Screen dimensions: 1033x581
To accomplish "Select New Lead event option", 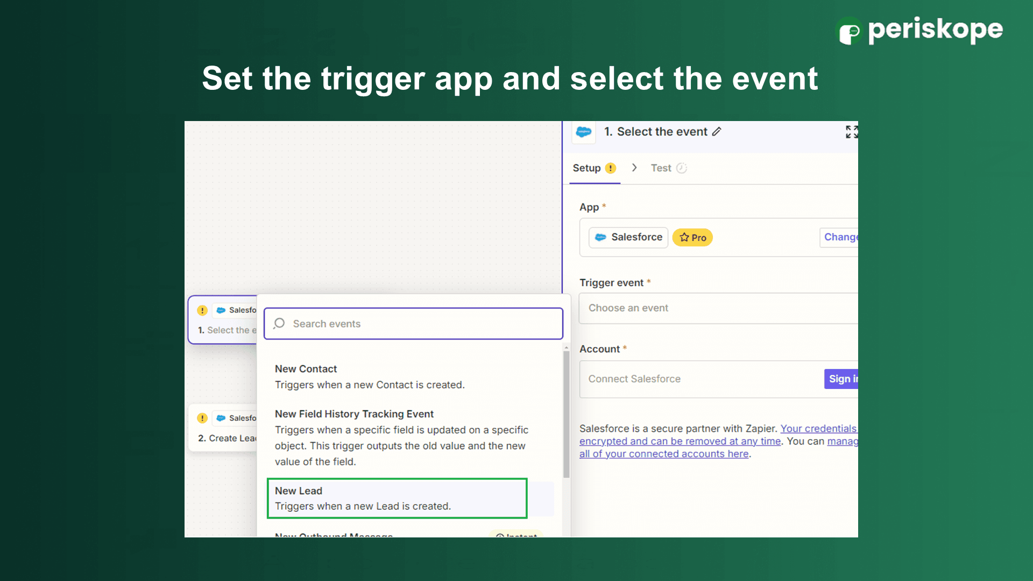I will pos(397,498).
